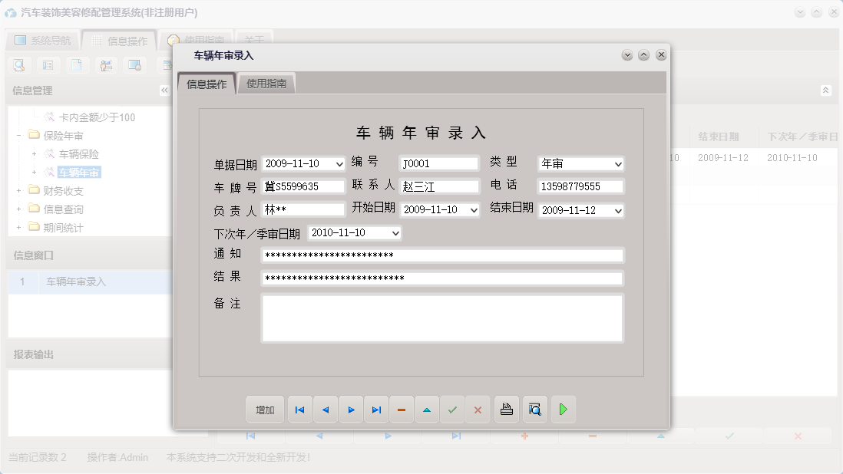This screenshot has width=843, height=474.
Task: Click the monitor display toolbar icon
Action: (x=136, y=65)
